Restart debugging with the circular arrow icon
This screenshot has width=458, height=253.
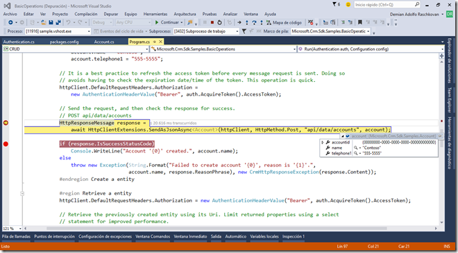click(219, 22)
